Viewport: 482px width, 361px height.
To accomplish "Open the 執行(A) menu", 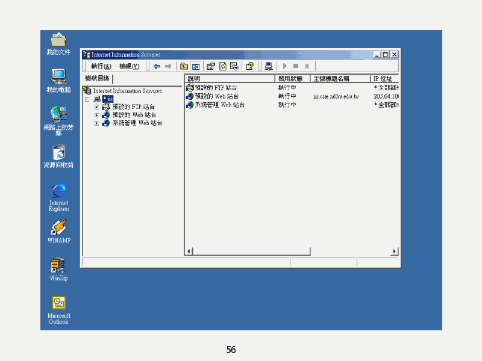I will [101, 66].
